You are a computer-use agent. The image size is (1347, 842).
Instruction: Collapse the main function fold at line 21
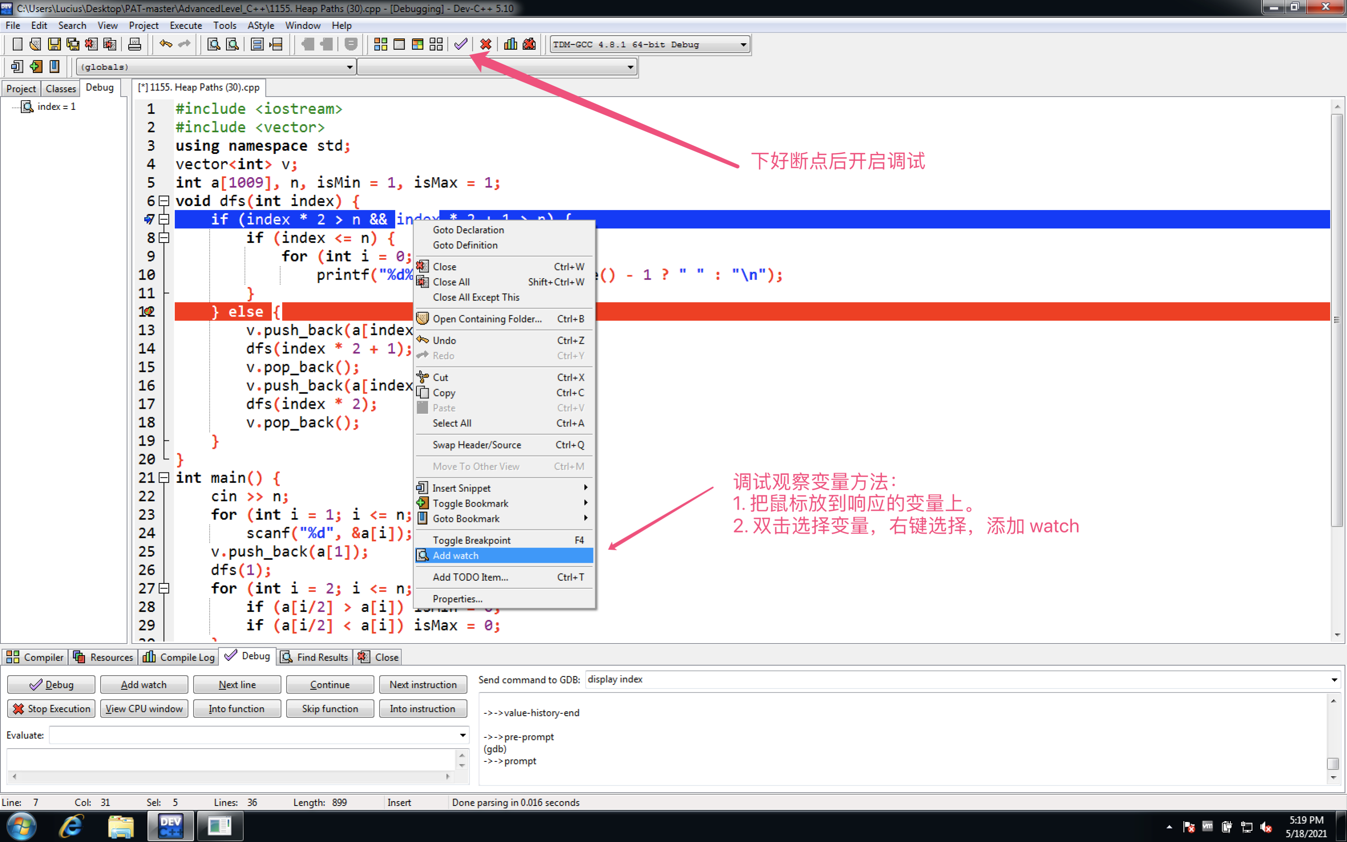click(x=164, y=477)
